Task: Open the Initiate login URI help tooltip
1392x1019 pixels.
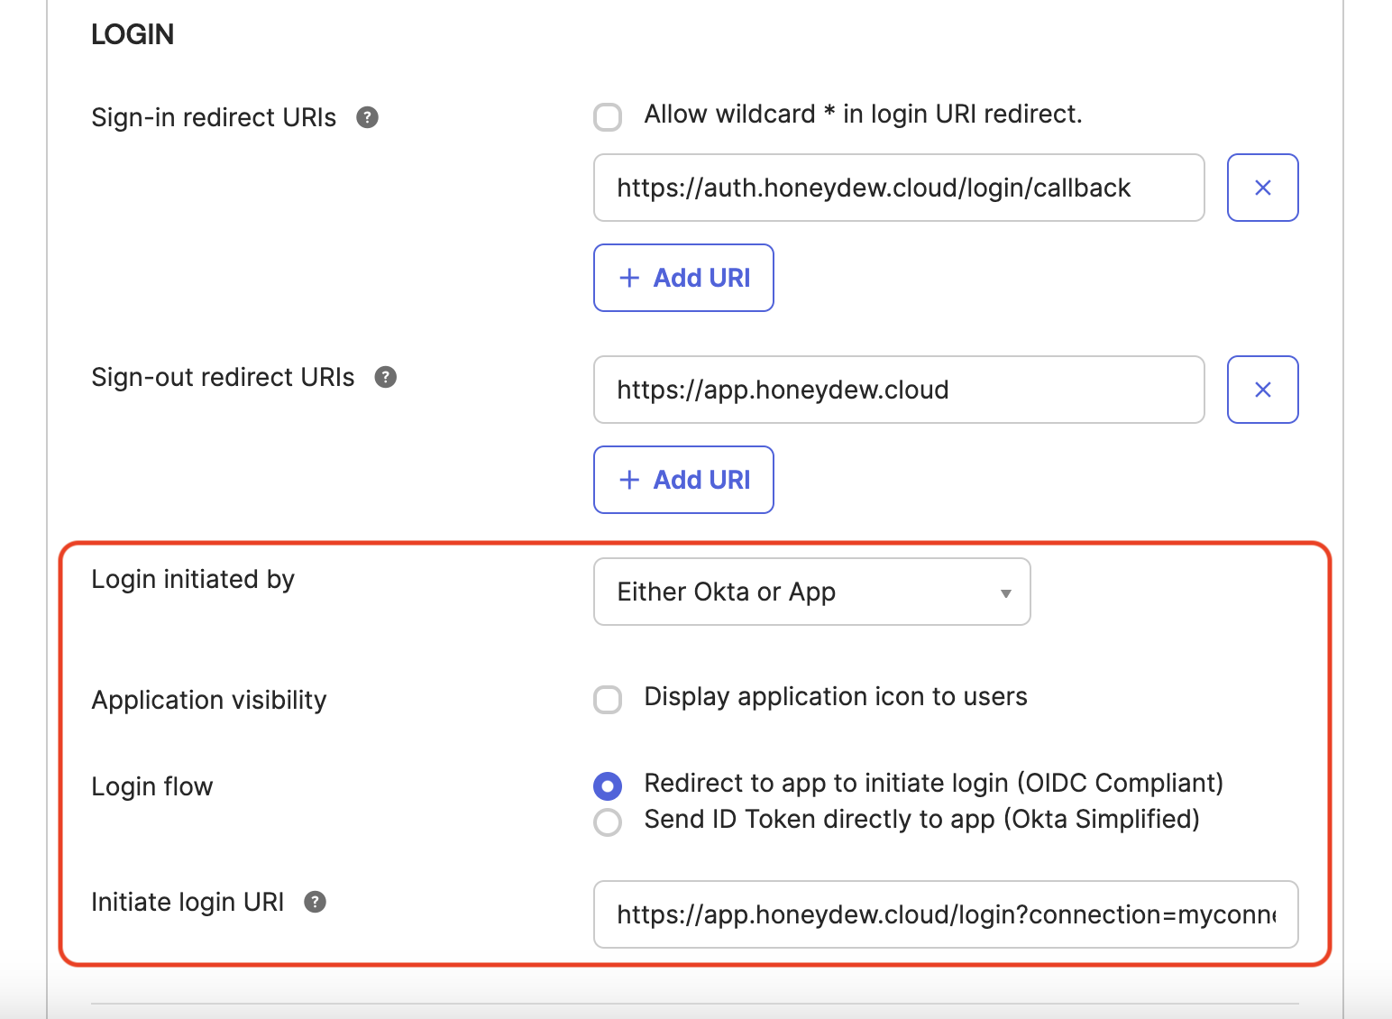Action: 314,902
